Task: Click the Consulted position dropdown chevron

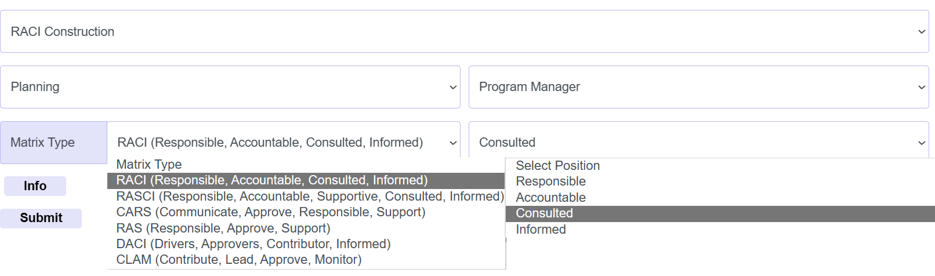Action: [921, 143]
